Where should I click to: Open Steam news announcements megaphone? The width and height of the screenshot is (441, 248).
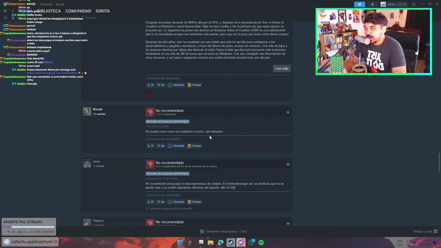coord(359,4)
